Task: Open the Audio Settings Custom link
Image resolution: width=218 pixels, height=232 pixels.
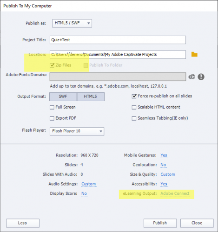Action: pos(89,184)
